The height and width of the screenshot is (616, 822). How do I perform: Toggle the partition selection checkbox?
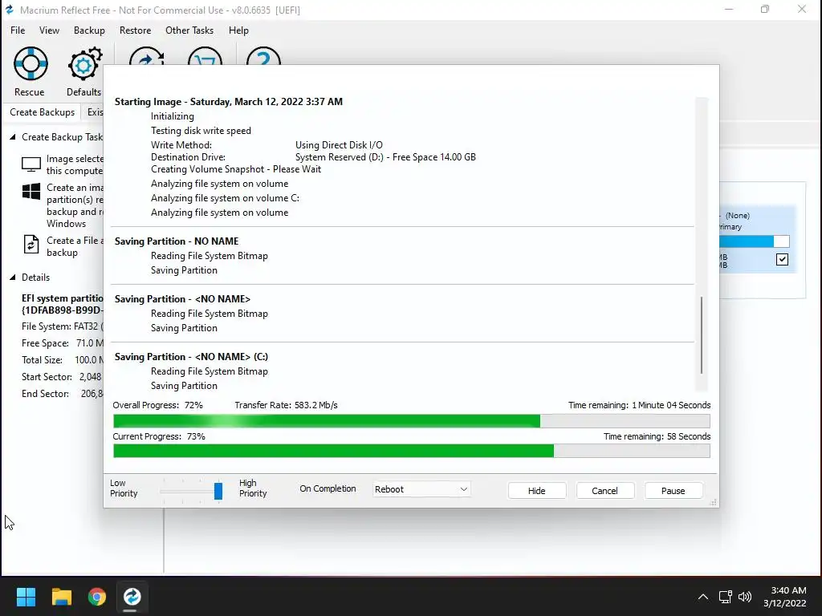pos(782,259)
